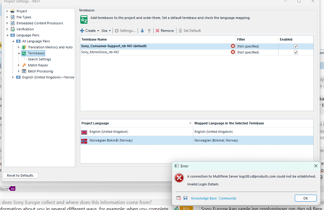The height and width of the screenshot is (210, 324).
Task: Click the red delete circle next to Sony_MonoGloss_nb-NO
Action: coord(233,52)
